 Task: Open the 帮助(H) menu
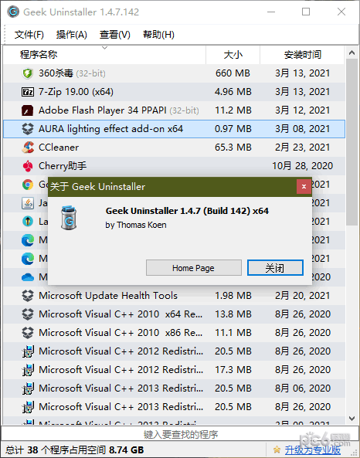[158, 35]
